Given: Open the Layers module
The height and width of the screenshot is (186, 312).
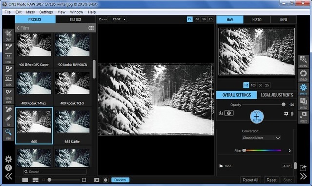Looking at the screenshot, I should pyautogui.click(x=303, y=103).
